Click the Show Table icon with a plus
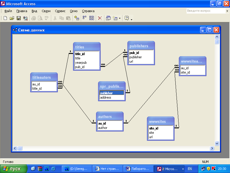The height and width of the screenshot is (173, 230). 77,18
